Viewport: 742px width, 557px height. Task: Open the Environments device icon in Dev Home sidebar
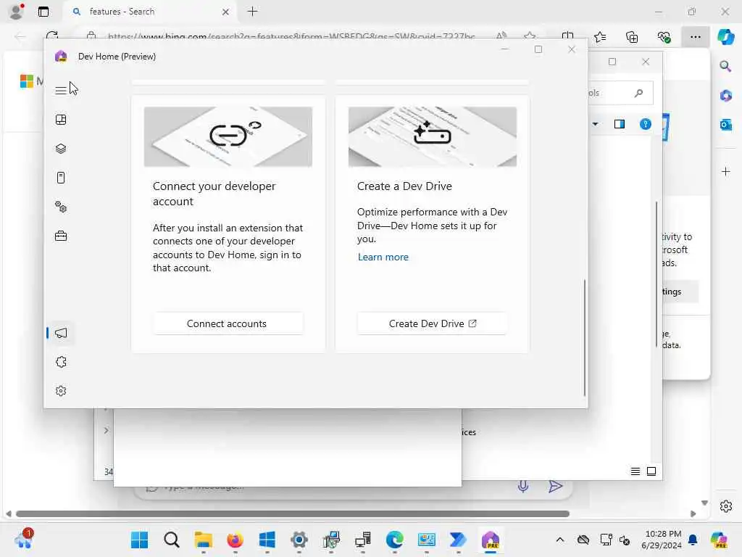61,178
